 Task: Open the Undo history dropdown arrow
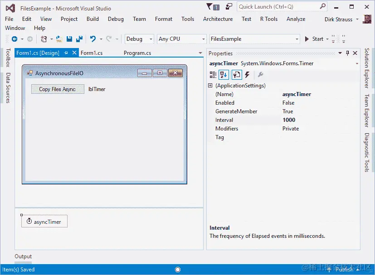[x=101, y=39]
